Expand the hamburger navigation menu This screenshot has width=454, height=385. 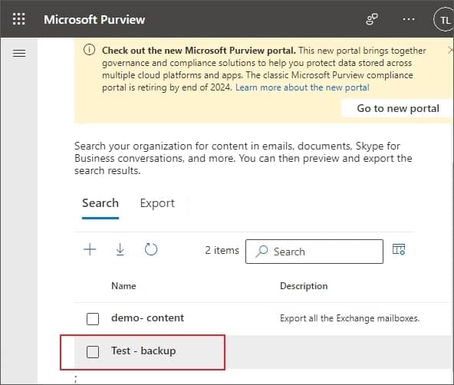19,53
